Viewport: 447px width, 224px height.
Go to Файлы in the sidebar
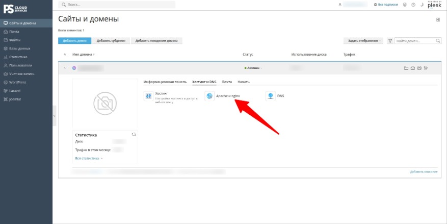coord(26,40)
